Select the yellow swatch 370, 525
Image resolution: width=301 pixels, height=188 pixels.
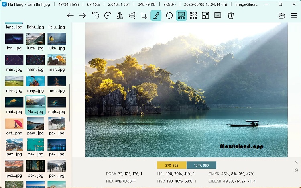click(172, 166)
